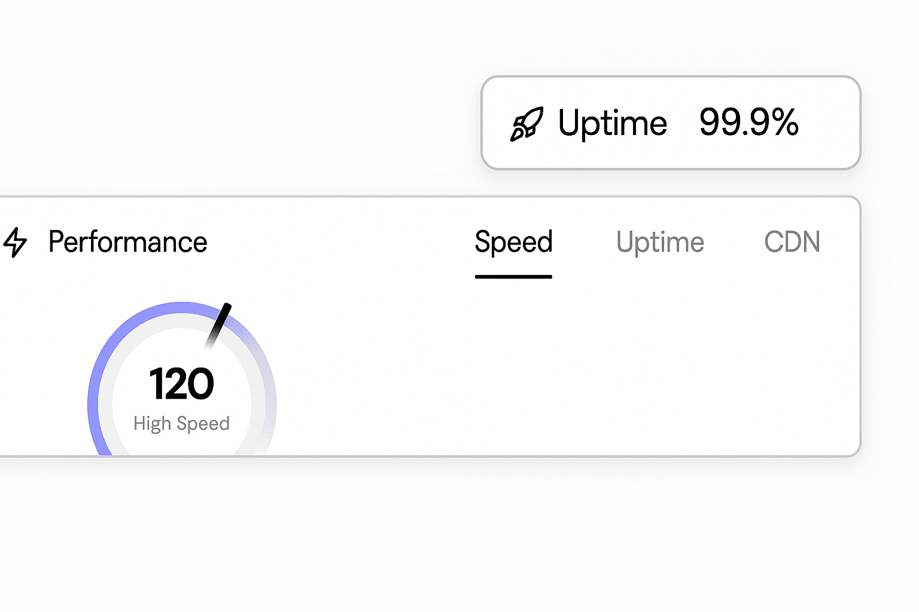Click blank space right of 99.9% in badge
The width and height of the screenshot is (919, 612).
point(830,123)
